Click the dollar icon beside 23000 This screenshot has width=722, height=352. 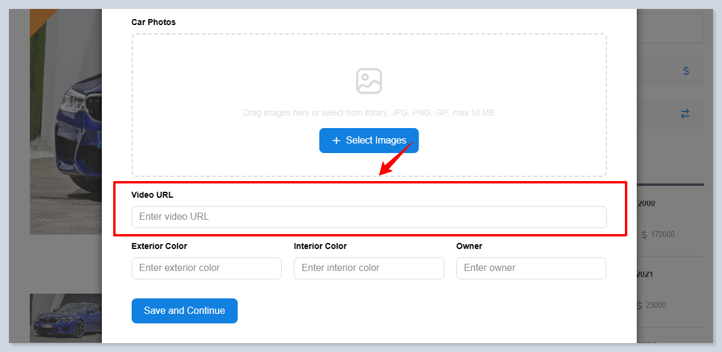[x=639, y=306]
